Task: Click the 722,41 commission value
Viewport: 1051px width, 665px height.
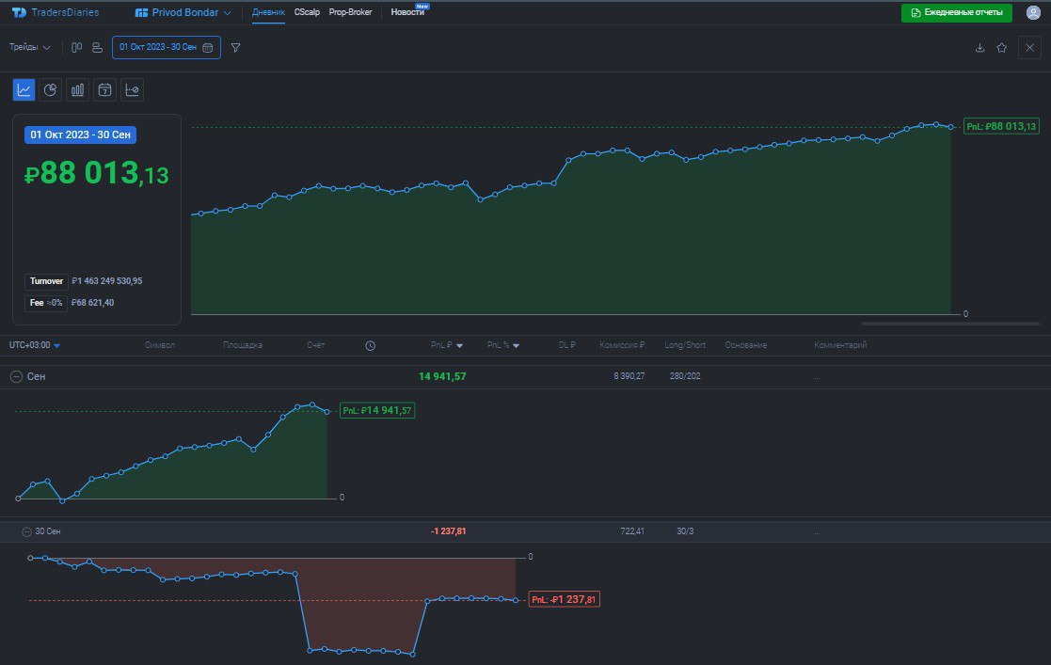Action: point(632,530)
